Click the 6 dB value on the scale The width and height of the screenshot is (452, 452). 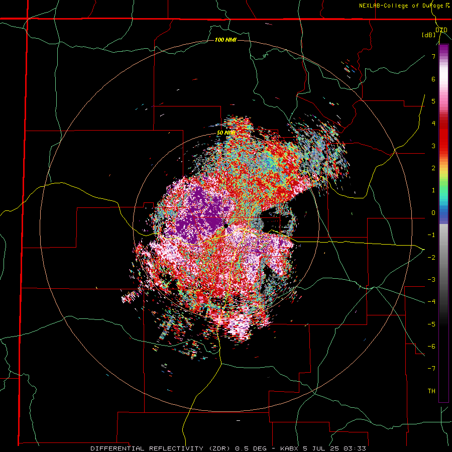tap(433, 79)
